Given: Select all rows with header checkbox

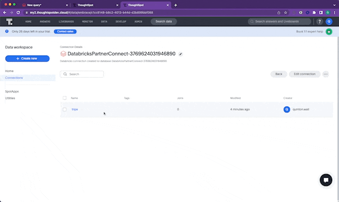Looking at the screenshot, I should point(65,98).
